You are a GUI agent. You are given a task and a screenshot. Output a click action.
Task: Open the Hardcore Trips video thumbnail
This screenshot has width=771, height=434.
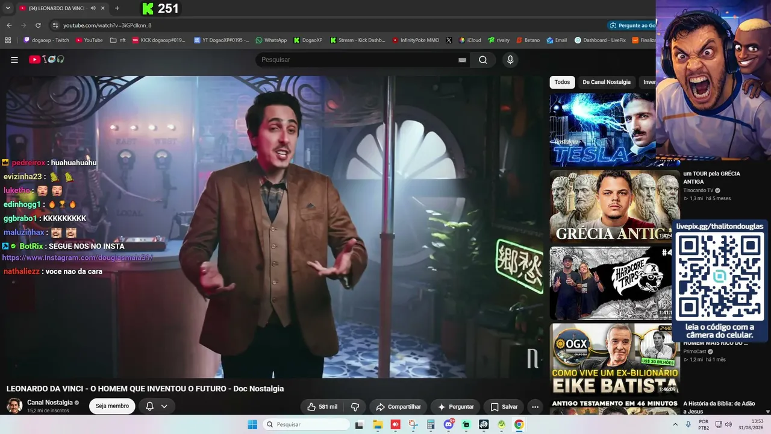(611, 283)
